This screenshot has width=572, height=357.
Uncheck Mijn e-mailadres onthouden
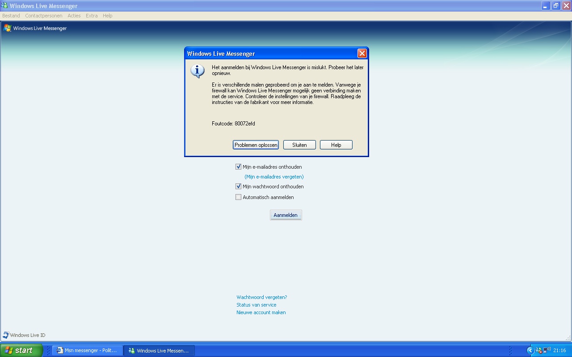click(x=238, y=167)
